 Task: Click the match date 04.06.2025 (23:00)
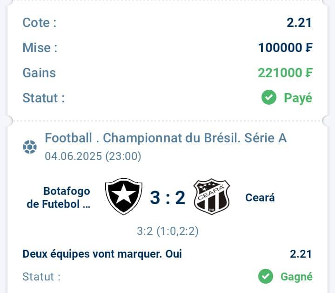coord(93,156)
